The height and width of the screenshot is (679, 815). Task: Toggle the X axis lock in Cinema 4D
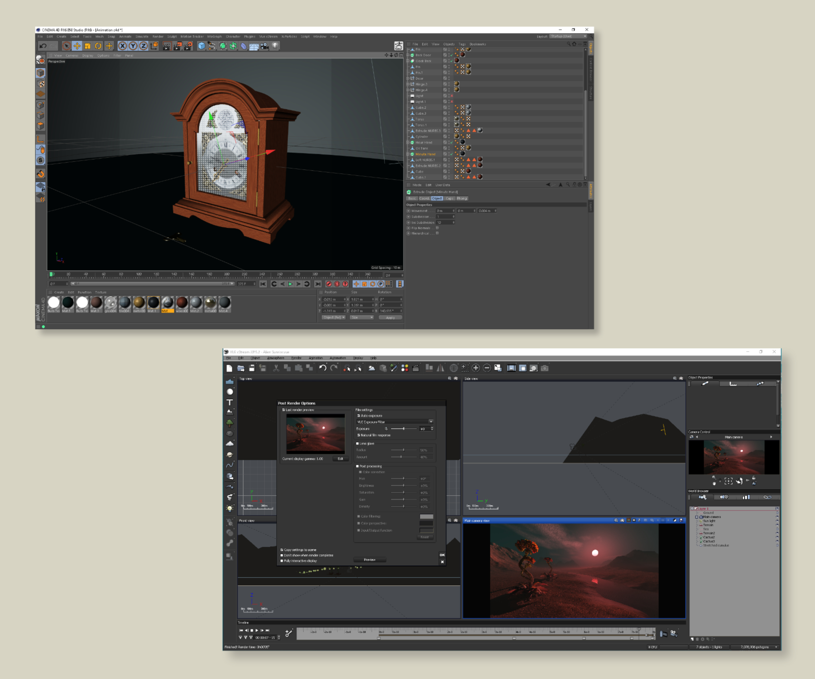[x=122, y=46]
